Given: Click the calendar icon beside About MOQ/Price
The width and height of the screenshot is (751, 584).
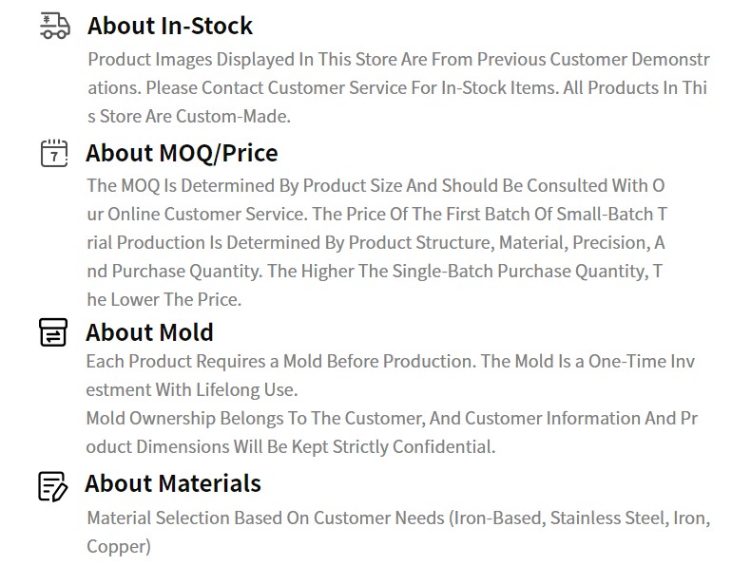Looking at the screenshot, I should pyautogui.click(x=55, y=153).
